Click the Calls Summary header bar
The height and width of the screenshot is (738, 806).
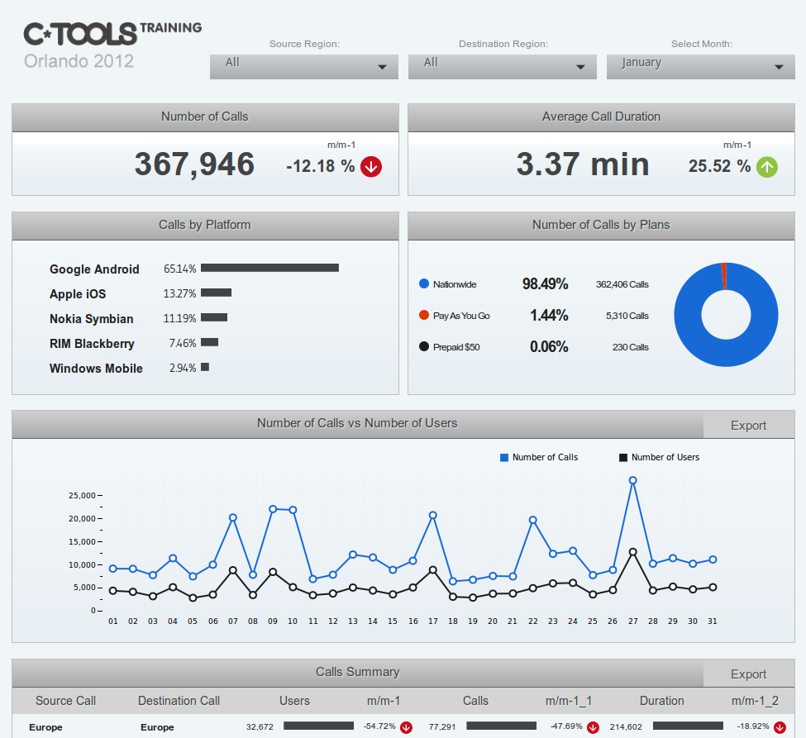pos(357,673)
